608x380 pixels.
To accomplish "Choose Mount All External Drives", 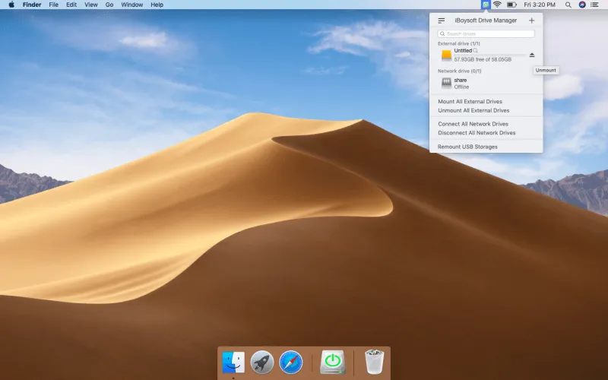I will (470, 101).
